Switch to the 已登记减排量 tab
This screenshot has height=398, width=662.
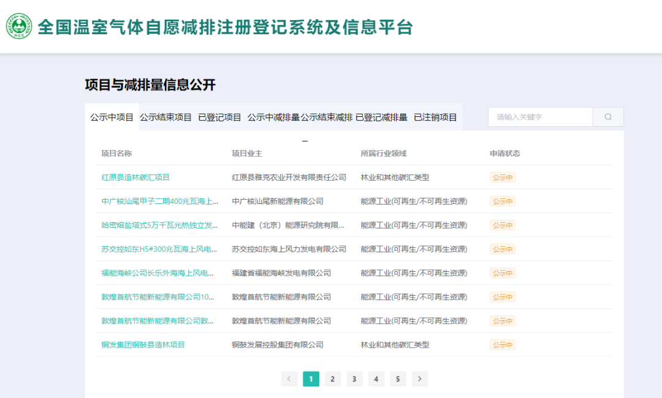click(381, 118)
